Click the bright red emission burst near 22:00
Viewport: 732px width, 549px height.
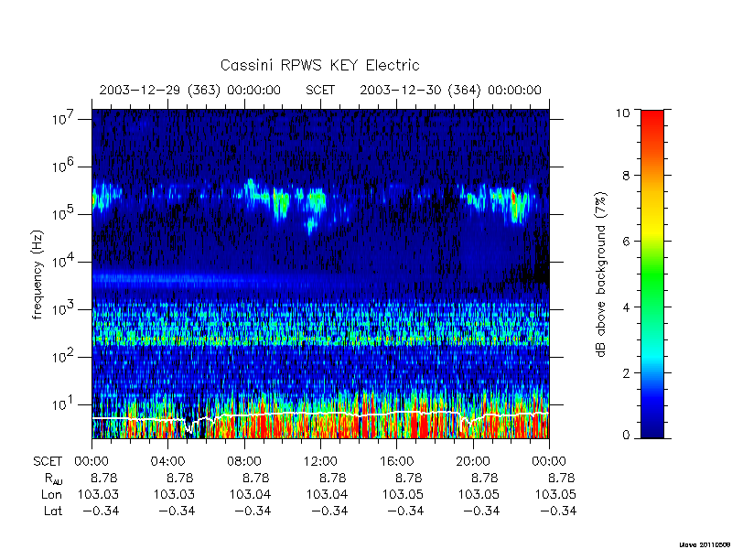tap(514, 198)
